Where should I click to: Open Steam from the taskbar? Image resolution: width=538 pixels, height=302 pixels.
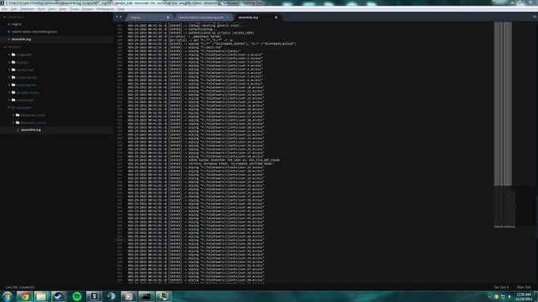pyautogui.click(x=59, y=296)
